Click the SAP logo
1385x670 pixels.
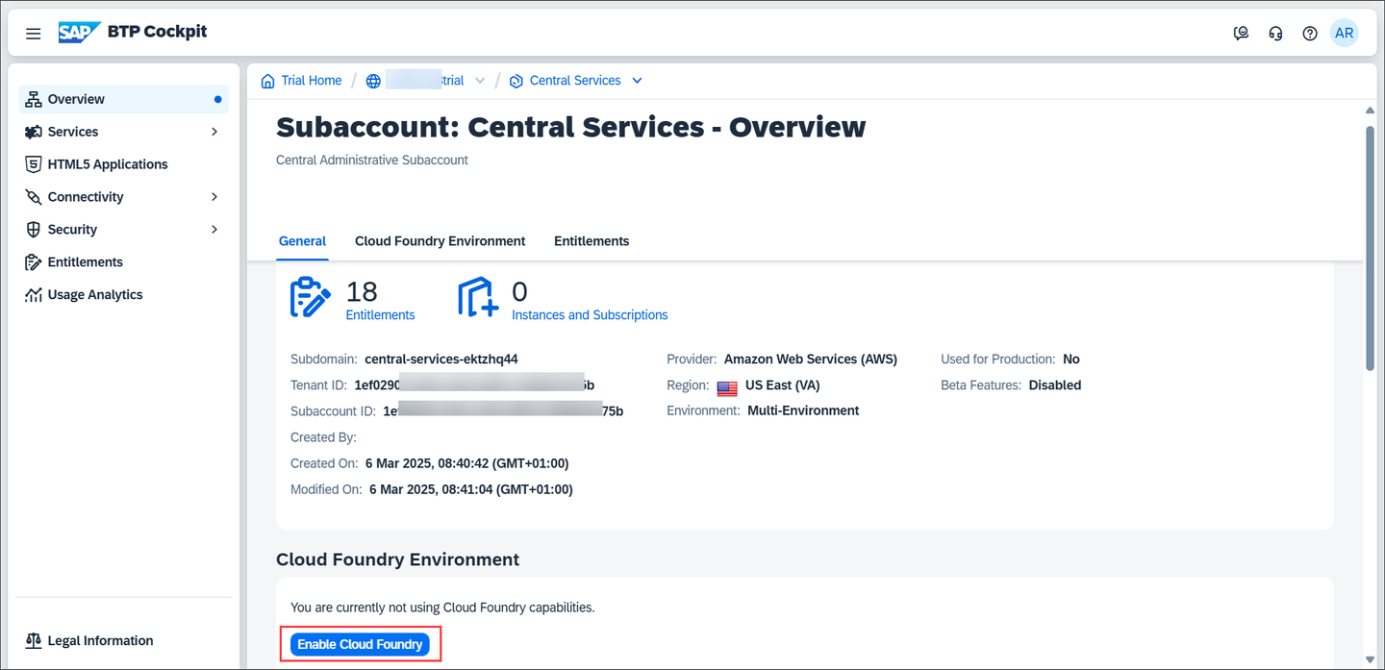pos(80,33)
